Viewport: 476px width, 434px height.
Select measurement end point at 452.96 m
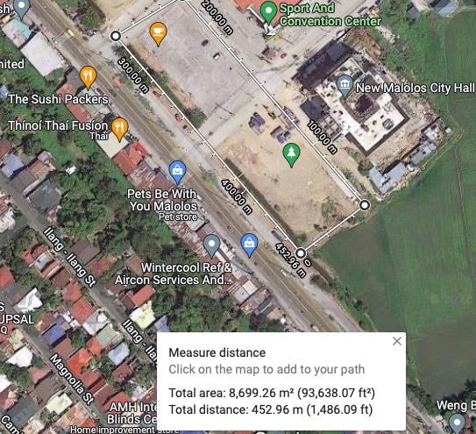click(301, 253)
